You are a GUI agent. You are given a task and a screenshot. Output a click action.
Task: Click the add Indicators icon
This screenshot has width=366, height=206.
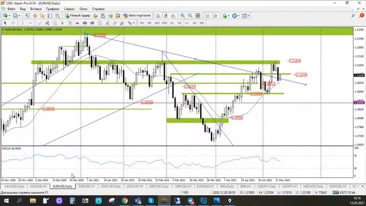click(225, 15)
